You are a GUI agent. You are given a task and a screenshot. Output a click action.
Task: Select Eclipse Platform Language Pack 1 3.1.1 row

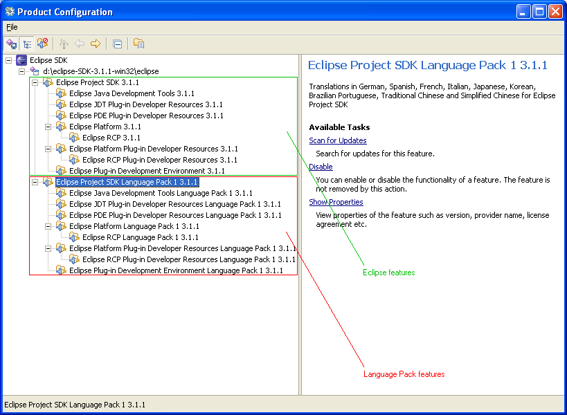(134, 226)
